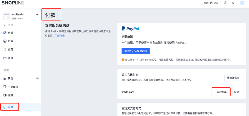The height and width of the screenshot is (116, 249).
Task: Click the 应用 sidebar icon
Action: click(5, 50)
